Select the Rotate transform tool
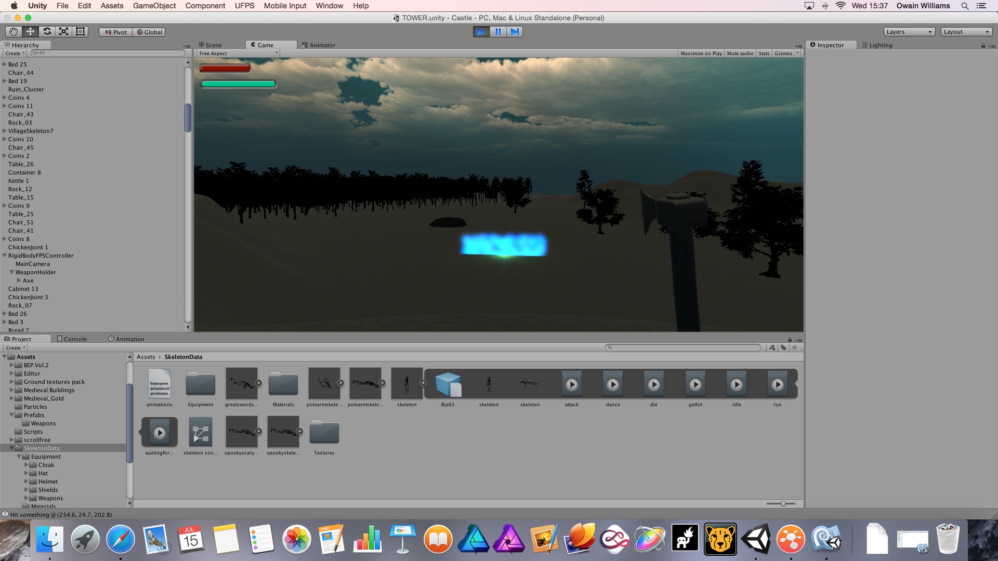998x561 pixels. 47,32
